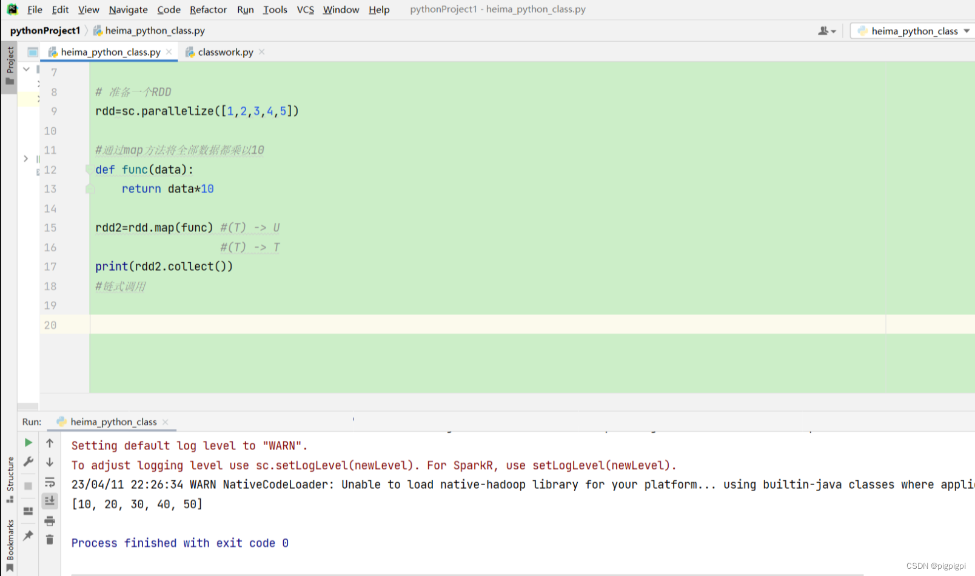Click the PyCharm application logo icon
This screenshot has height=576, width=975.
pyautogui.click(x=12, y=9)
